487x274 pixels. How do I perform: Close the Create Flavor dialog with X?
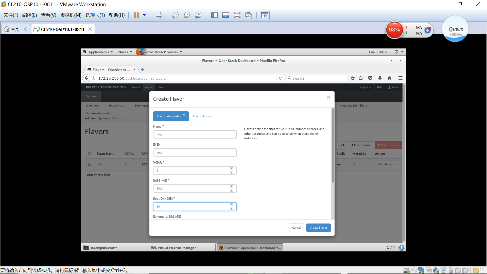[328, 97]
